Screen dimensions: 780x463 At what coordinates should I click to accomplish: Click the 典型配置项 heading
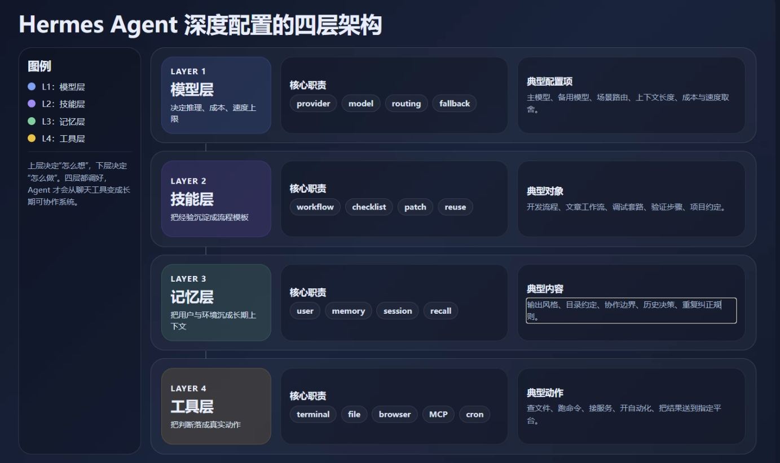[x=550, y=82]
